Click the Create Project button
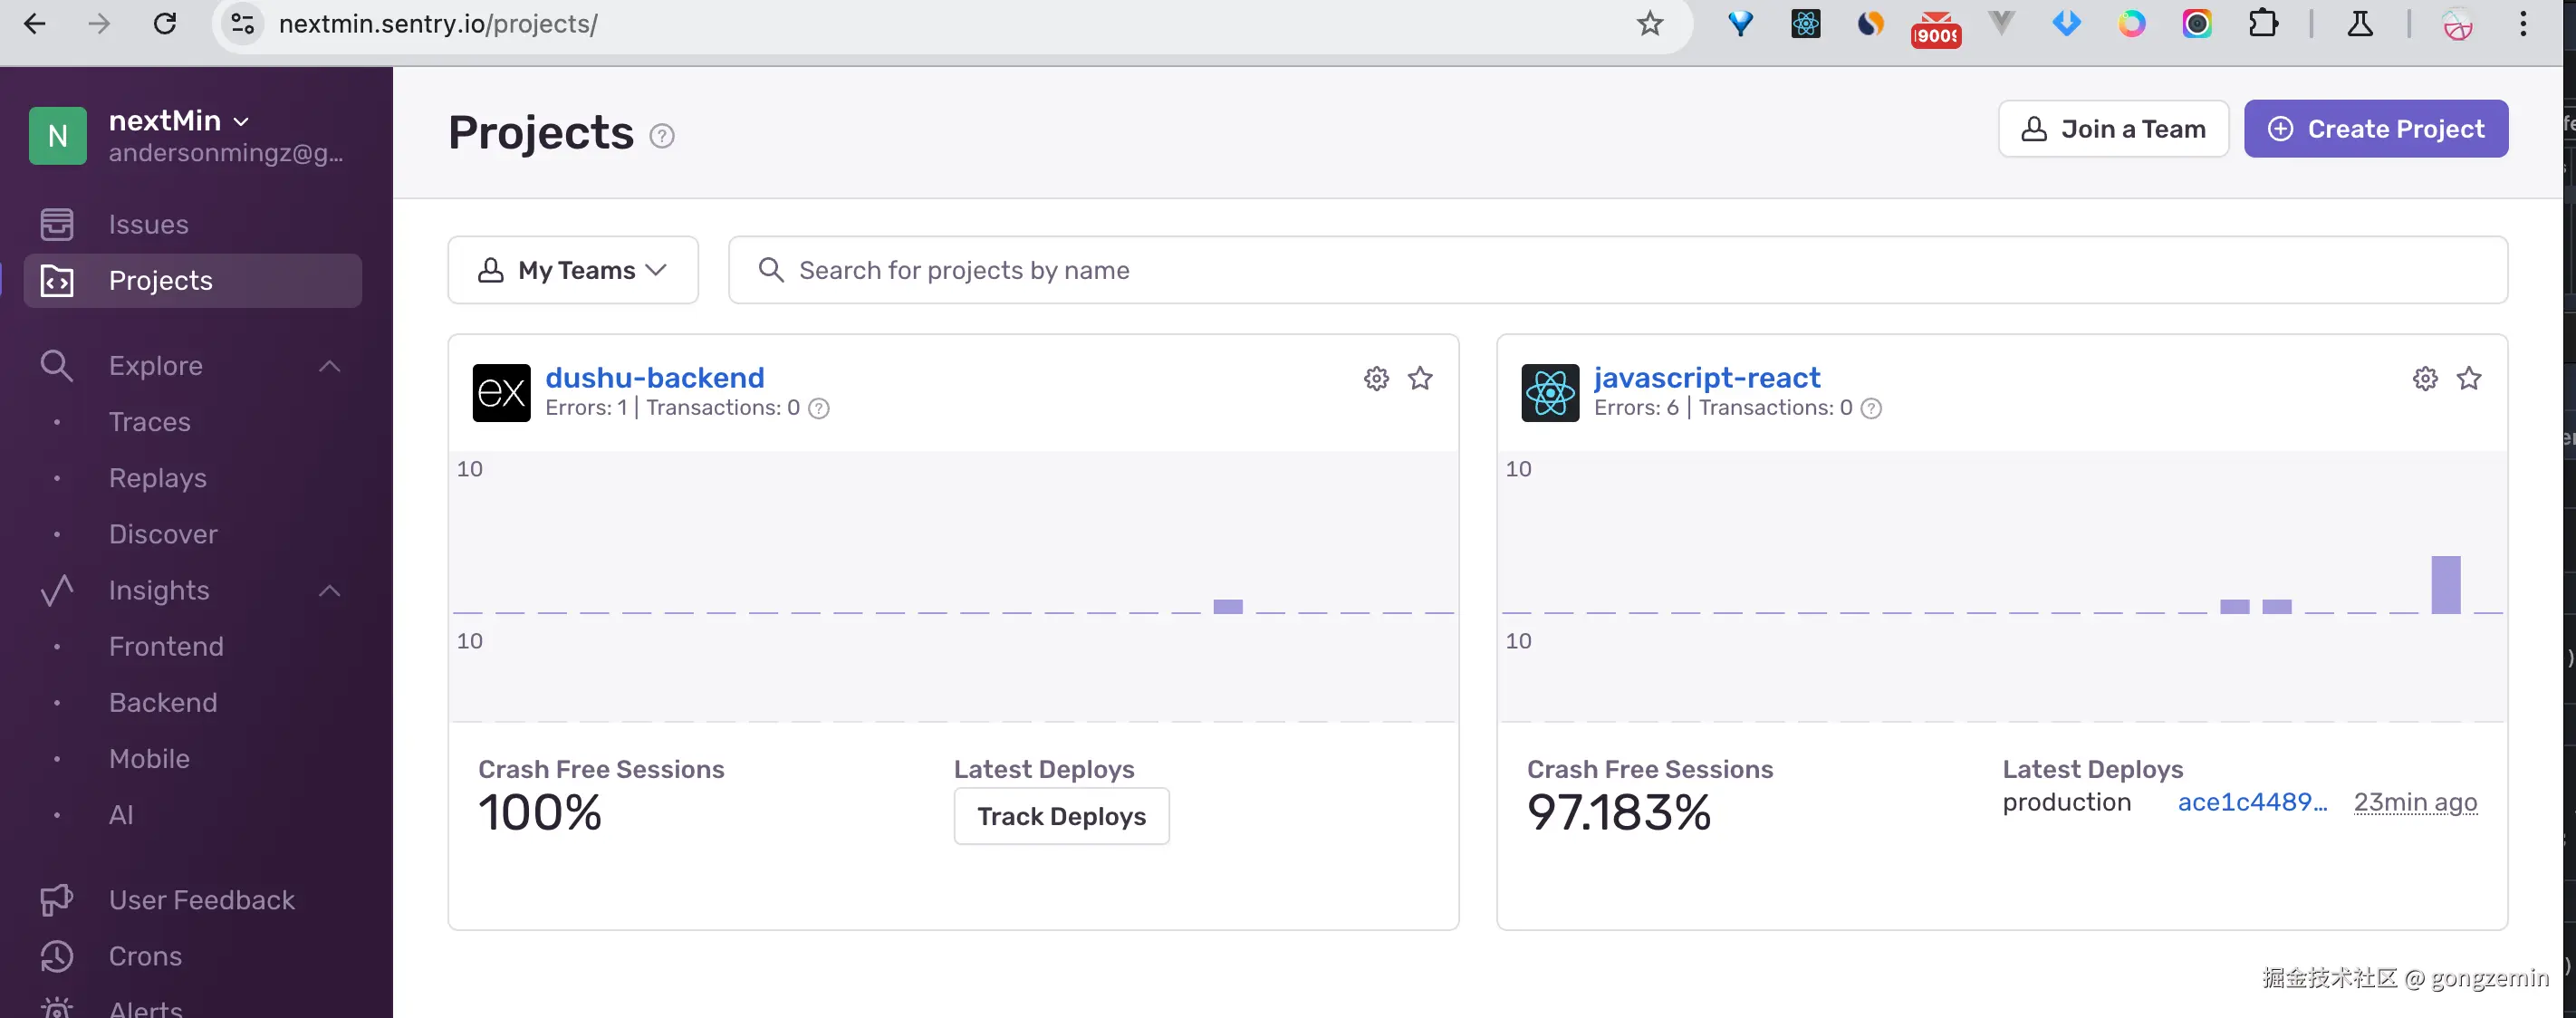Screen dimensions: 2576x1018 coord(2375,128)
